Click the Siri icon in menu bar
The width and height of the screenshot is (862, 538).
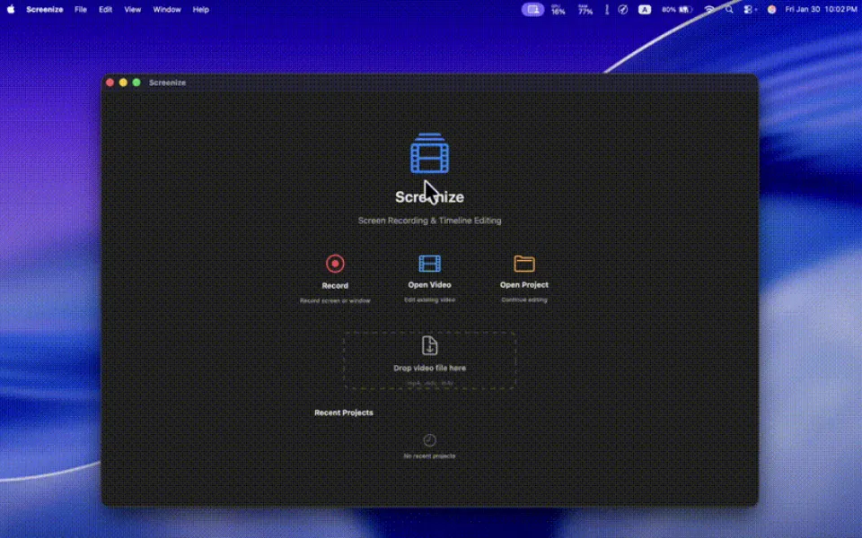[x=772, y=9]
